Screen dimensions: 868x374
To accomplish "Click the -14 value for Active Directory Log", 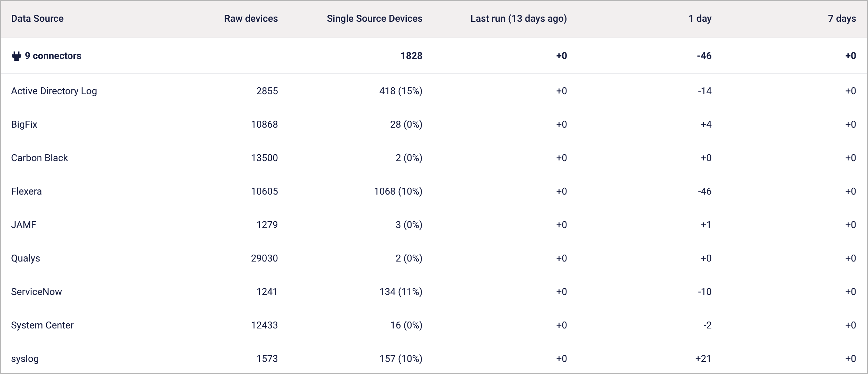I will [705, 91].
